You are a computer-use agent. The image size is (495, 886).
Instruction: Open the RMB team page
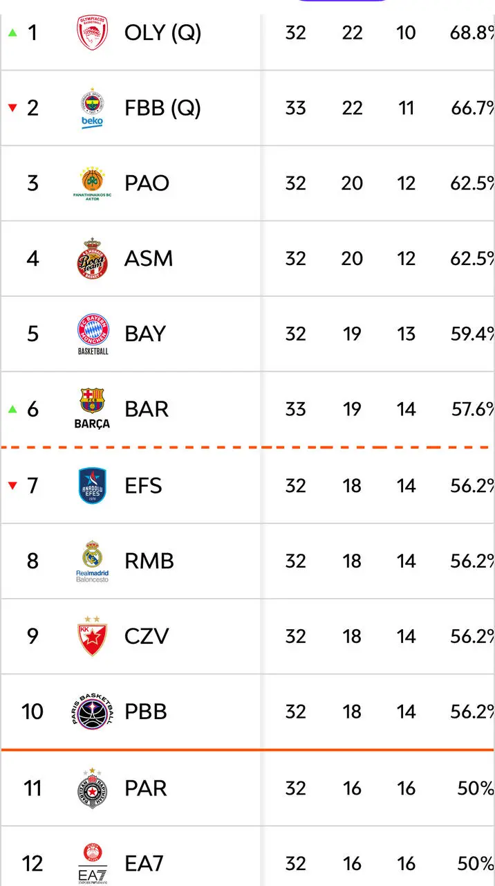coord(149,561)
